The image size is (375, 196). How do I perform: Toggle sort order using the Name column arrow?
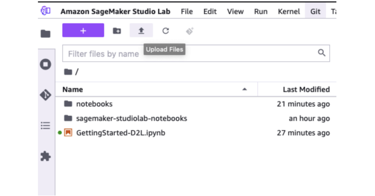[x=244, y=89]
